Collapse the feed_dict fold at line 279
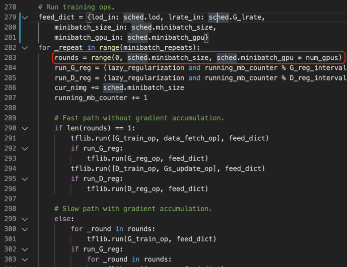347x267 pixels. [25, 18]
